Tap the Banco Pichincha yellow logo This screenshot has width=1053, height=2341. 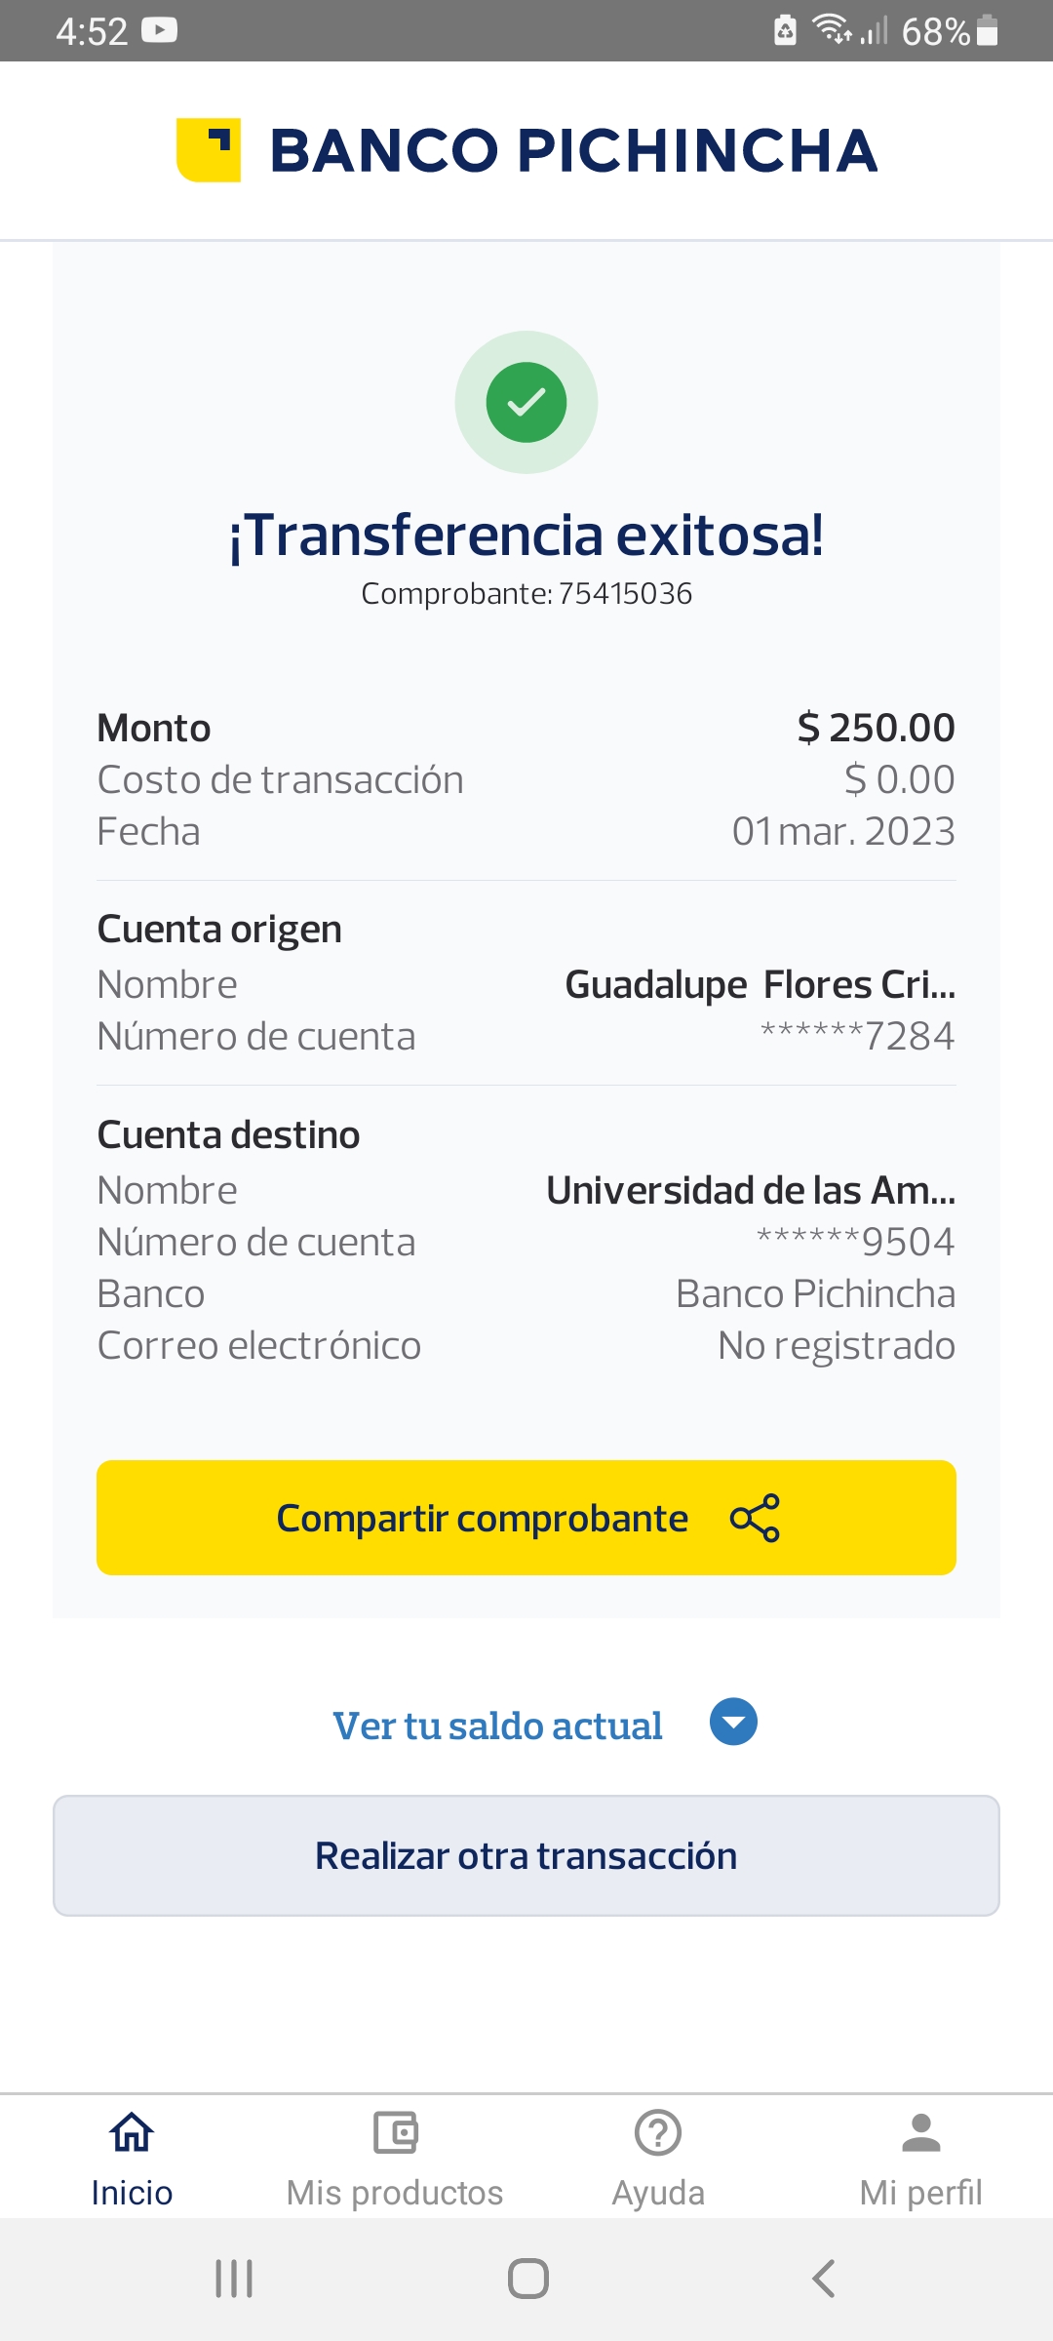209,150
